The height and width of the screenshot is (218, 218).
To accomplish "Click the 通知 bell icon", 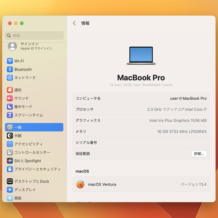I will click(x=10, y=90).
